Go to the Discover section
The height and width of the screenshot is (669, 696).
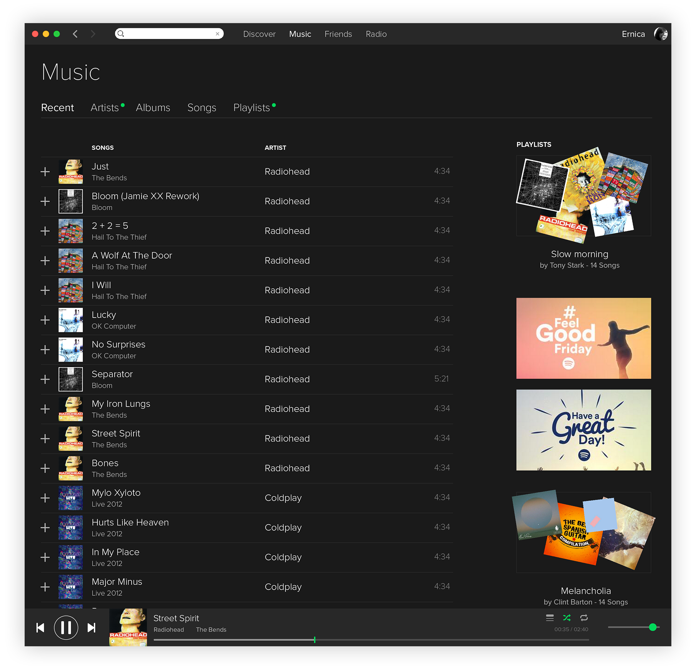tap(259, 34)
